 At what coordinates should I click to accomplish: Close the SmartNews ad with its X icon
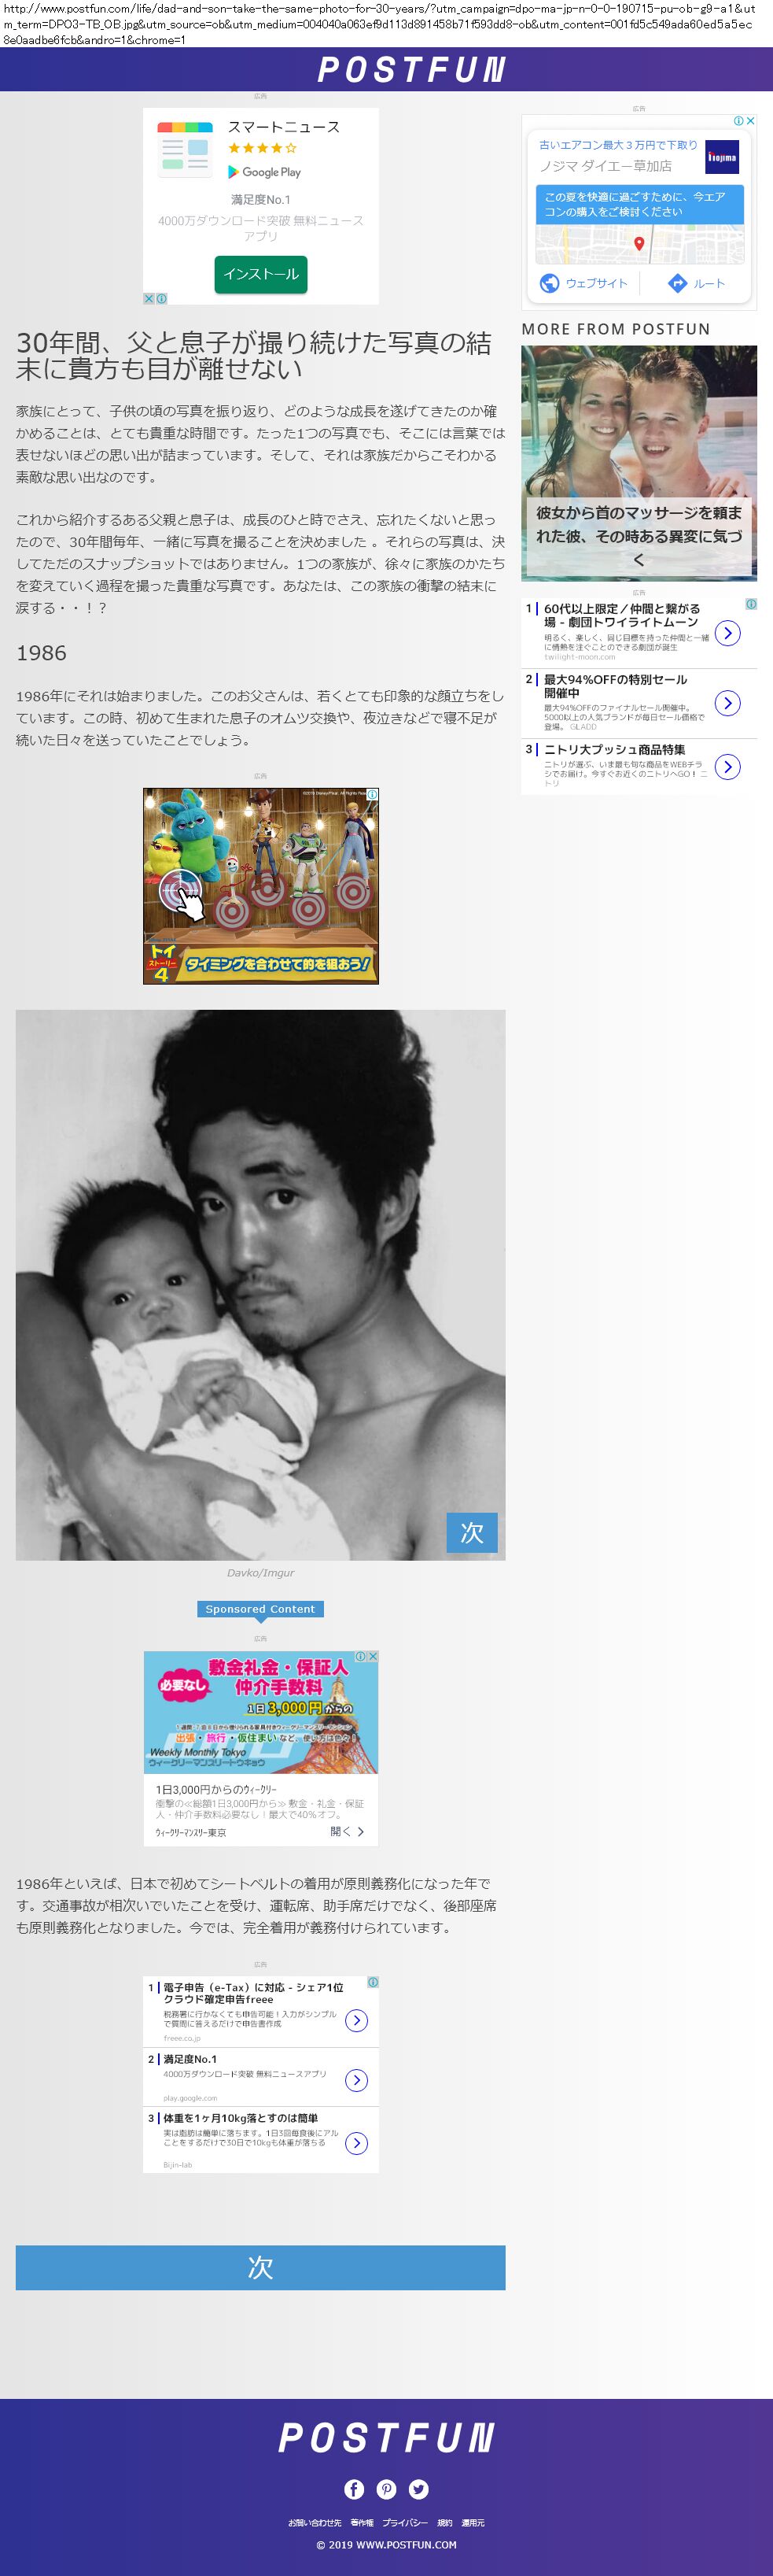pyautogui.click(x=149, y=298)
